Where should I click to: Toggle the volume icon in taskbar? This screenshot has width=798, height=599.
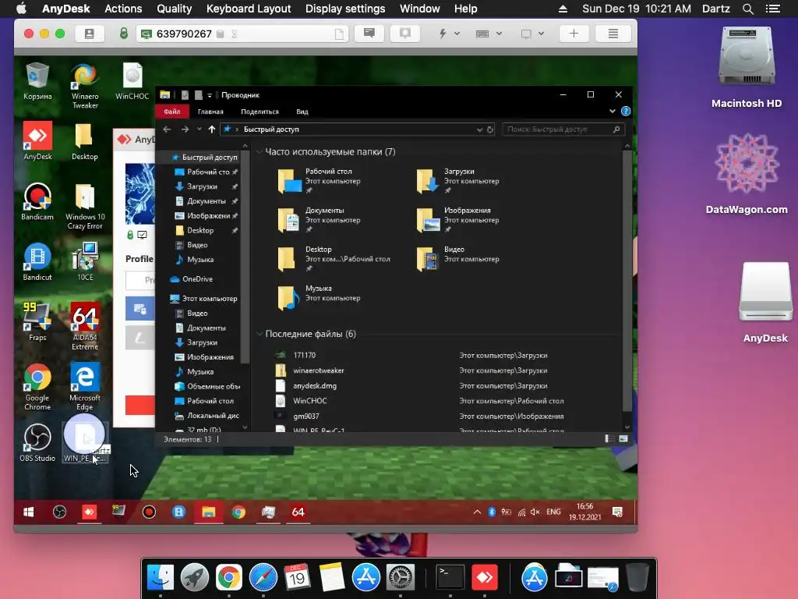pyautogui.click(x=535, y=512)
